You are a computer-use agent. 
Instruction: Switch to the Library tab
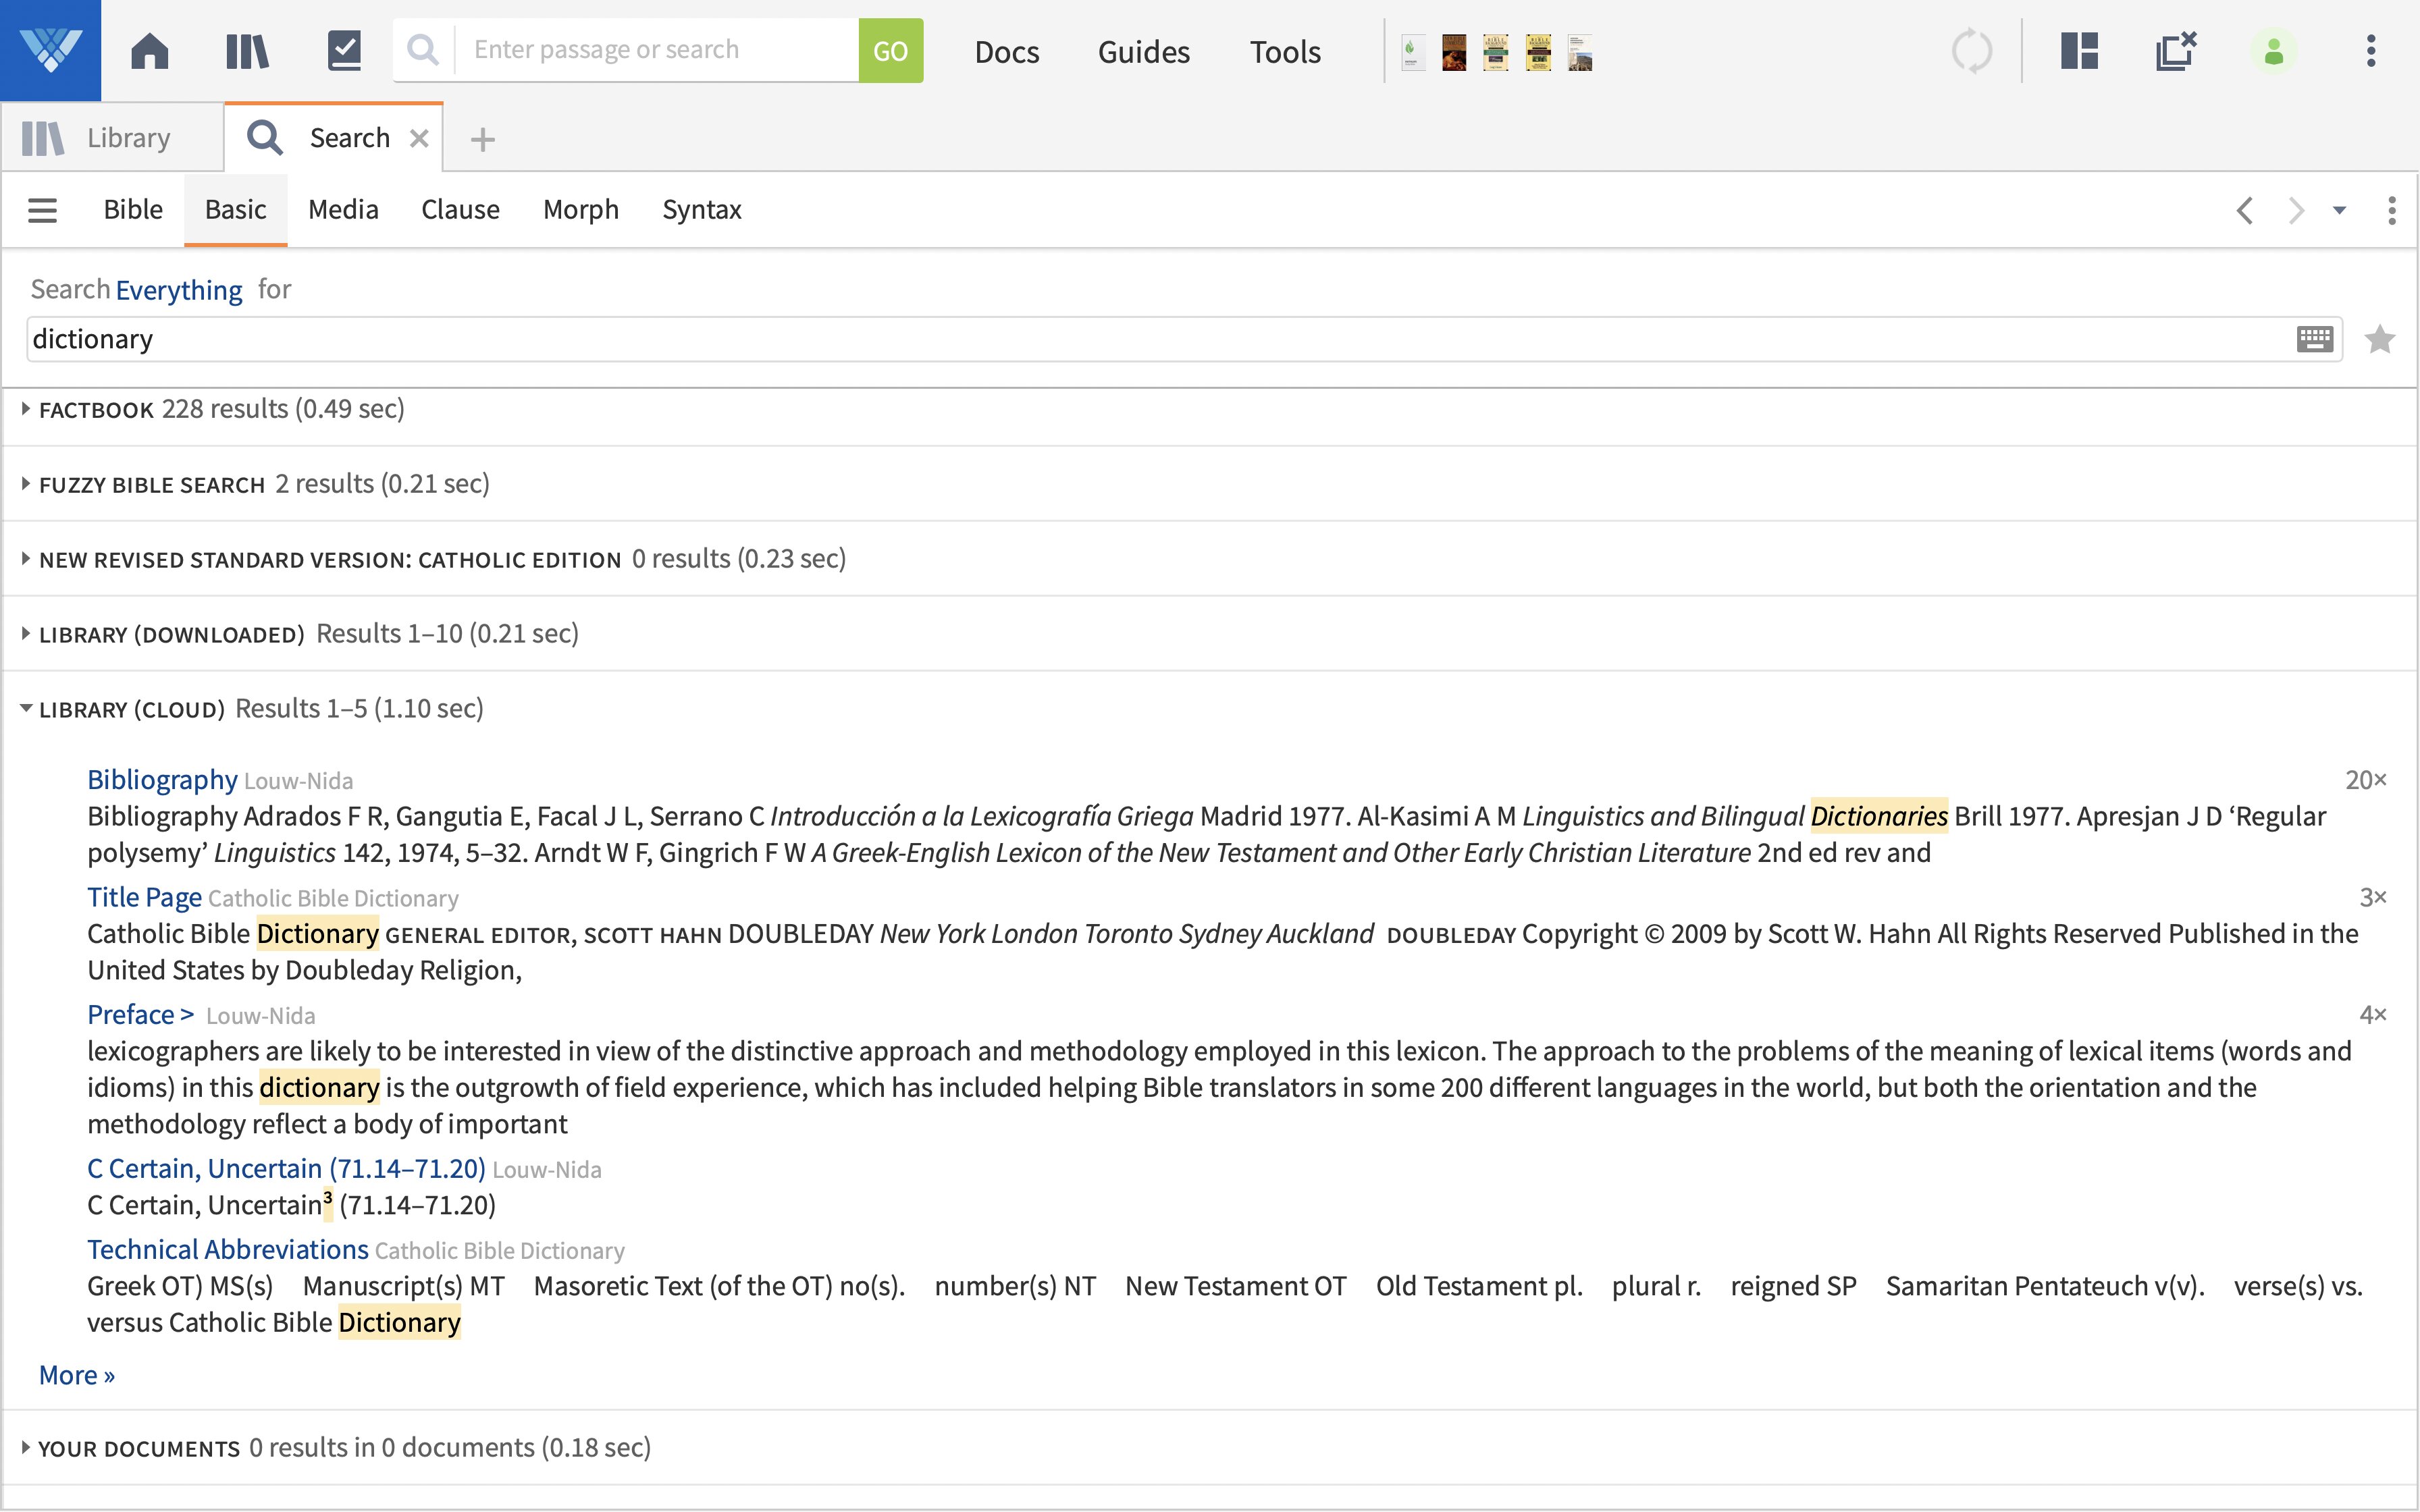112,137
